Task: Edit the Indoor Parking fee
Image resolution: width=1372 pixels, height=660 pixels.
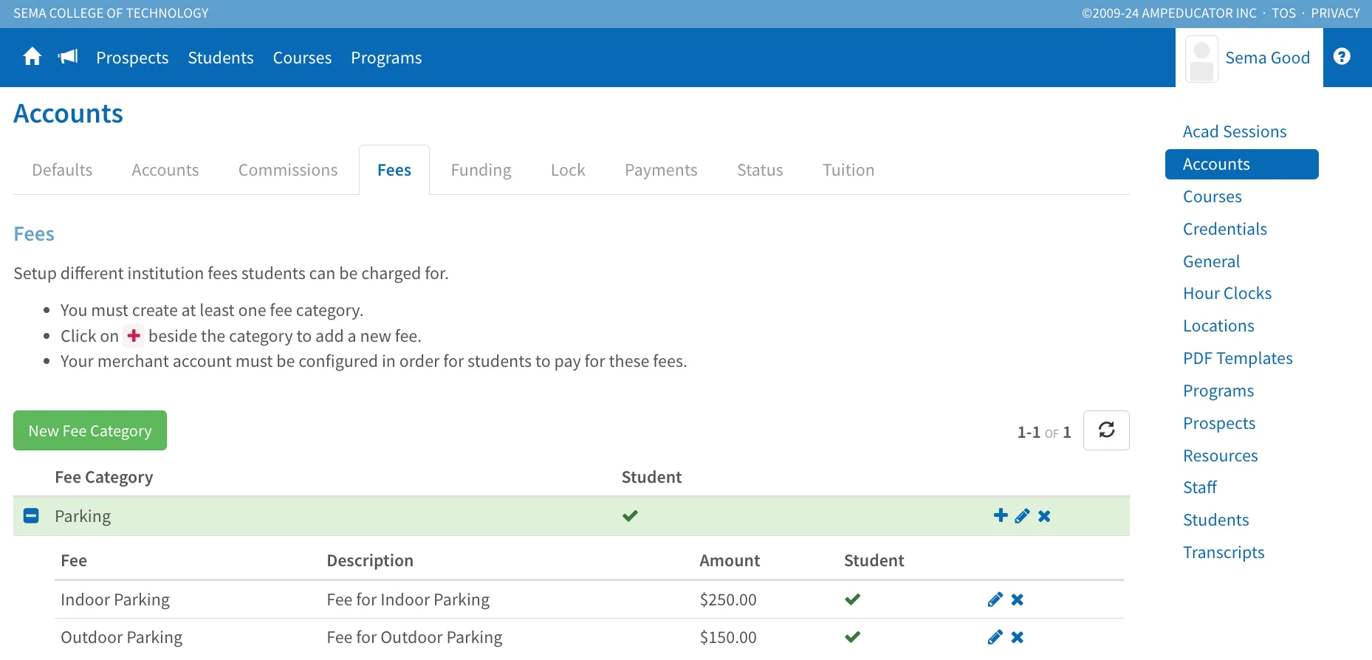Action: click(x=995, y=599)
